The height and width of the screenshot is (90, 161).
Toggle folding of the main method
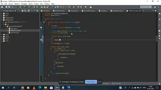click(44, 22)
